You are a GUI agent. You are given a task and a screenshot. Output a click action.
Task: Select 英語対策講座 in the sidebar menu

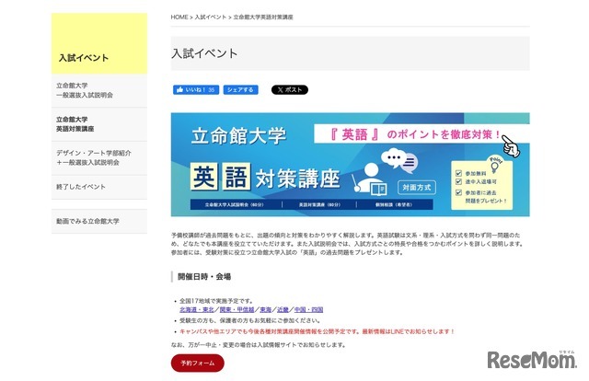point(75,123)
